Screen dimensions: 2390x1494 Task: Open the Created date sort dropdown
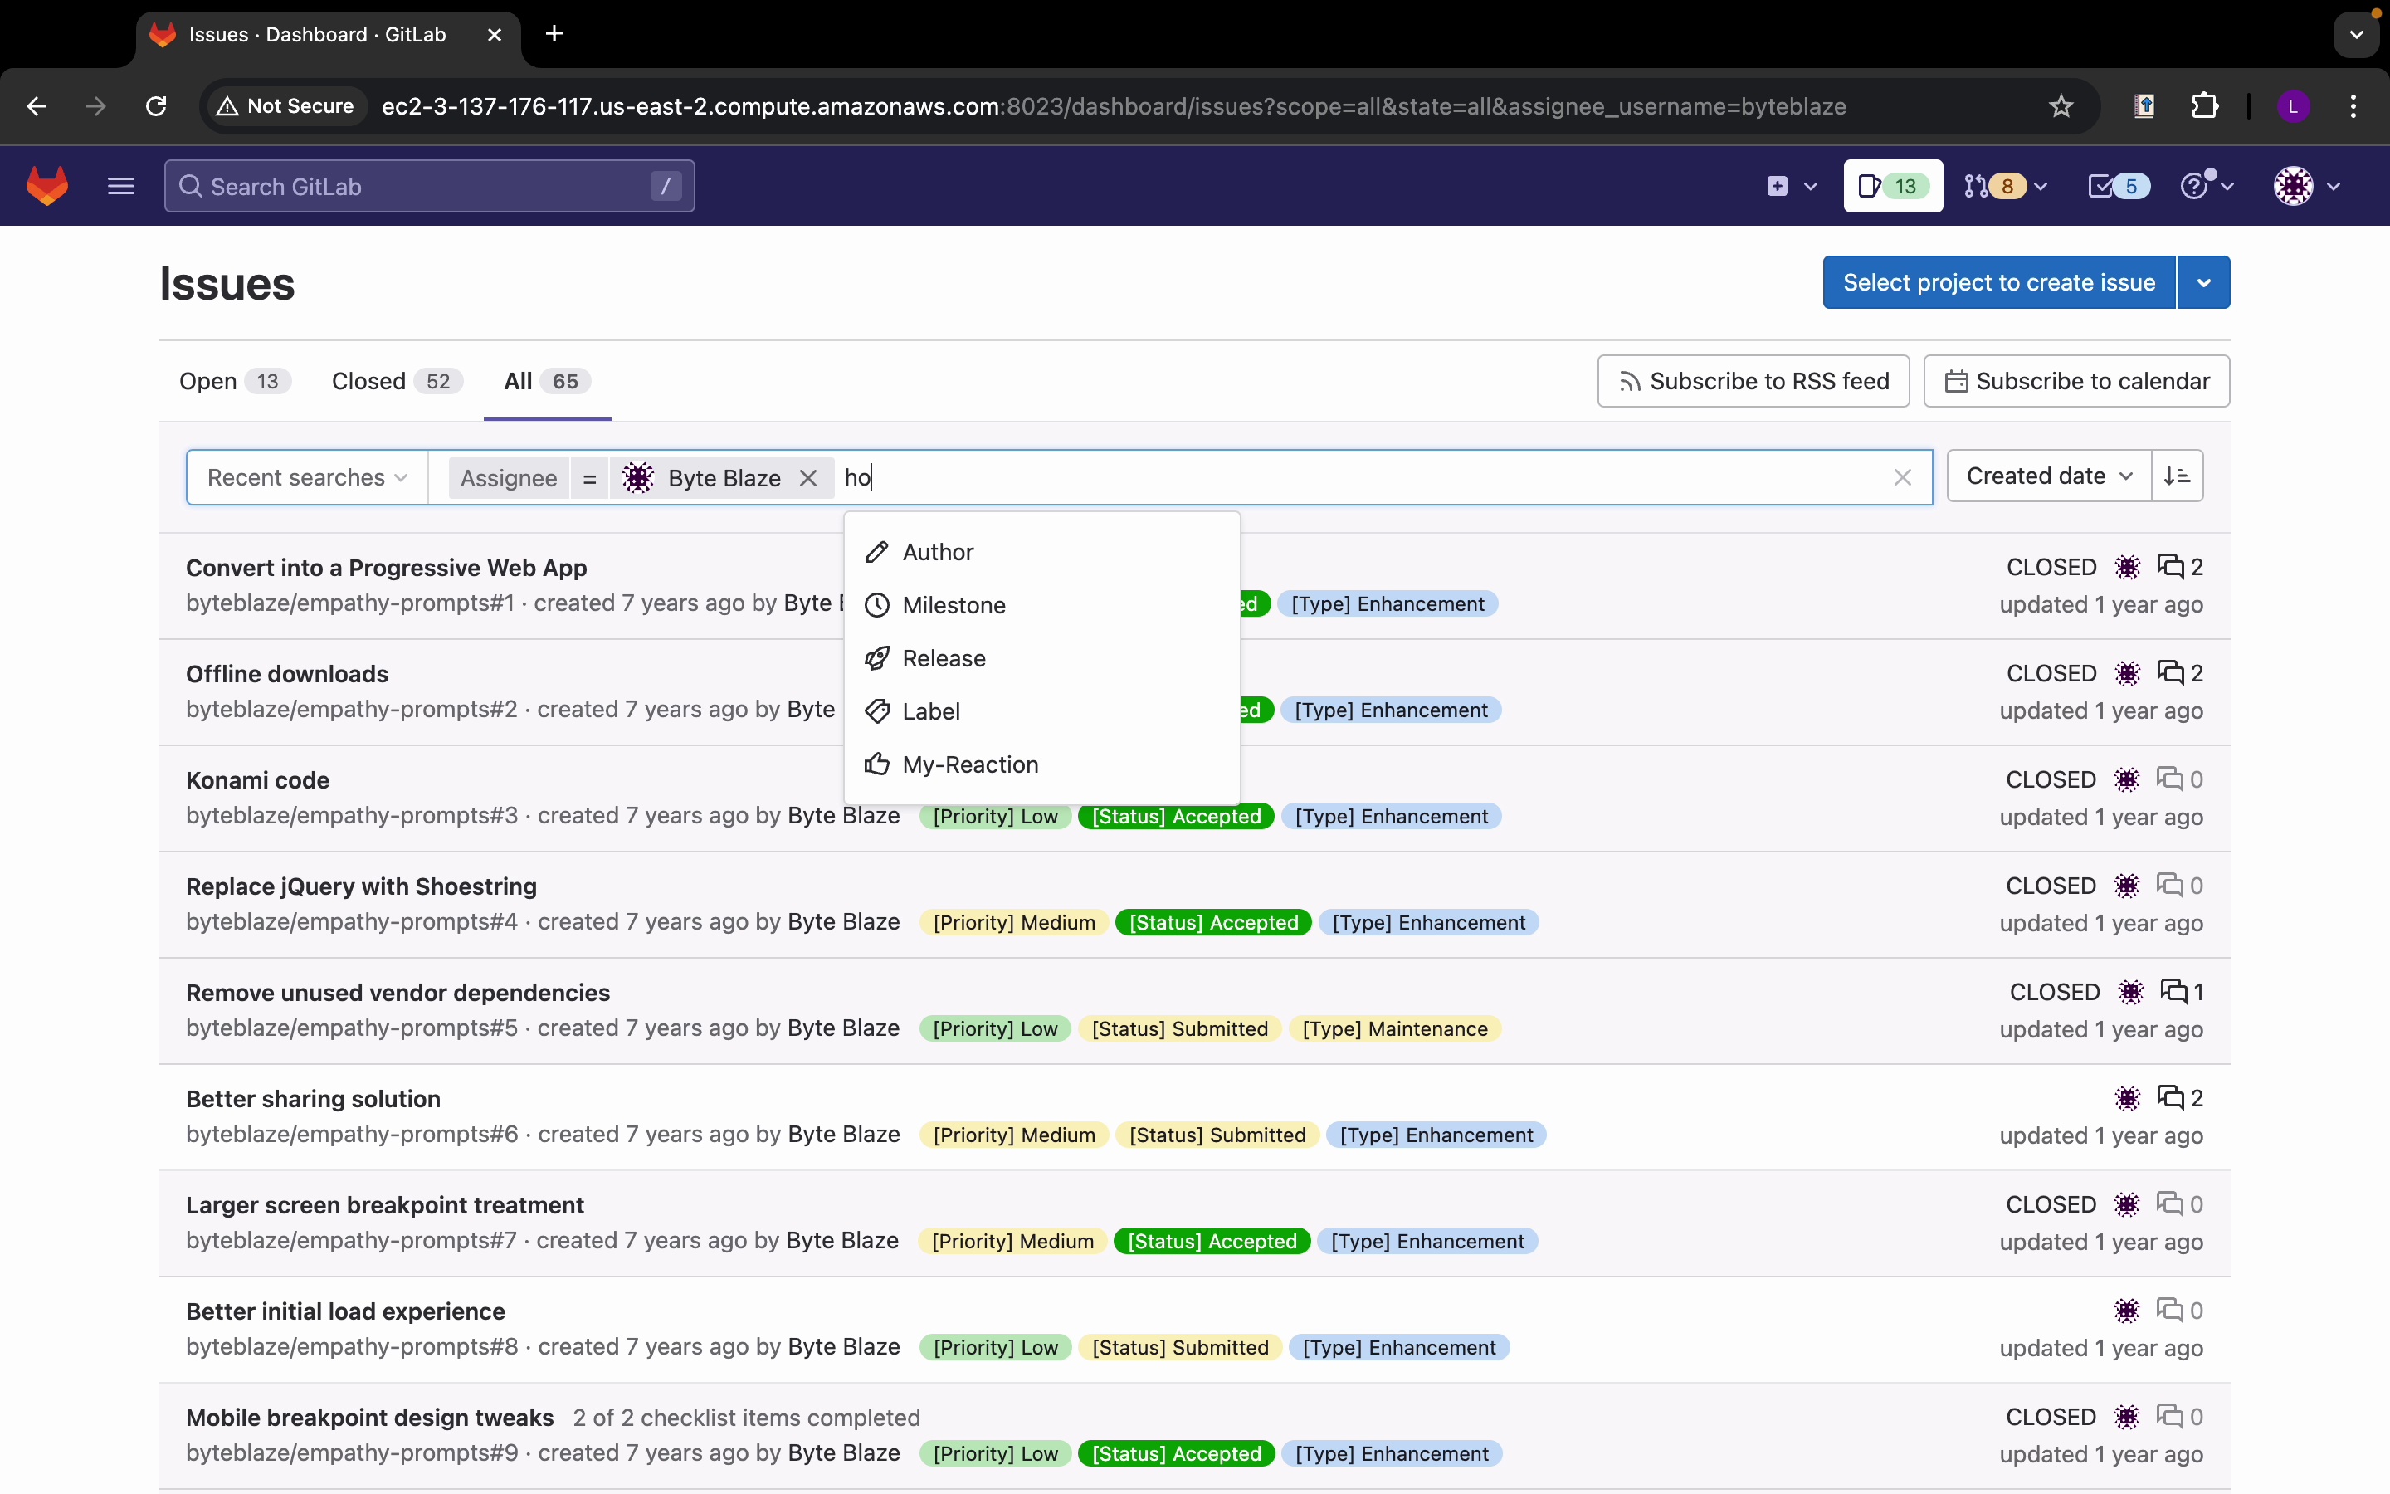2048,476
